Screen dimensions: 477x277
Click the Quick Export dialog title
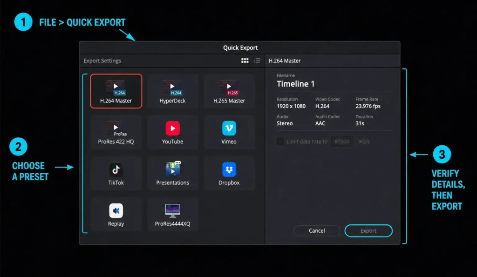tap(240, 48)
